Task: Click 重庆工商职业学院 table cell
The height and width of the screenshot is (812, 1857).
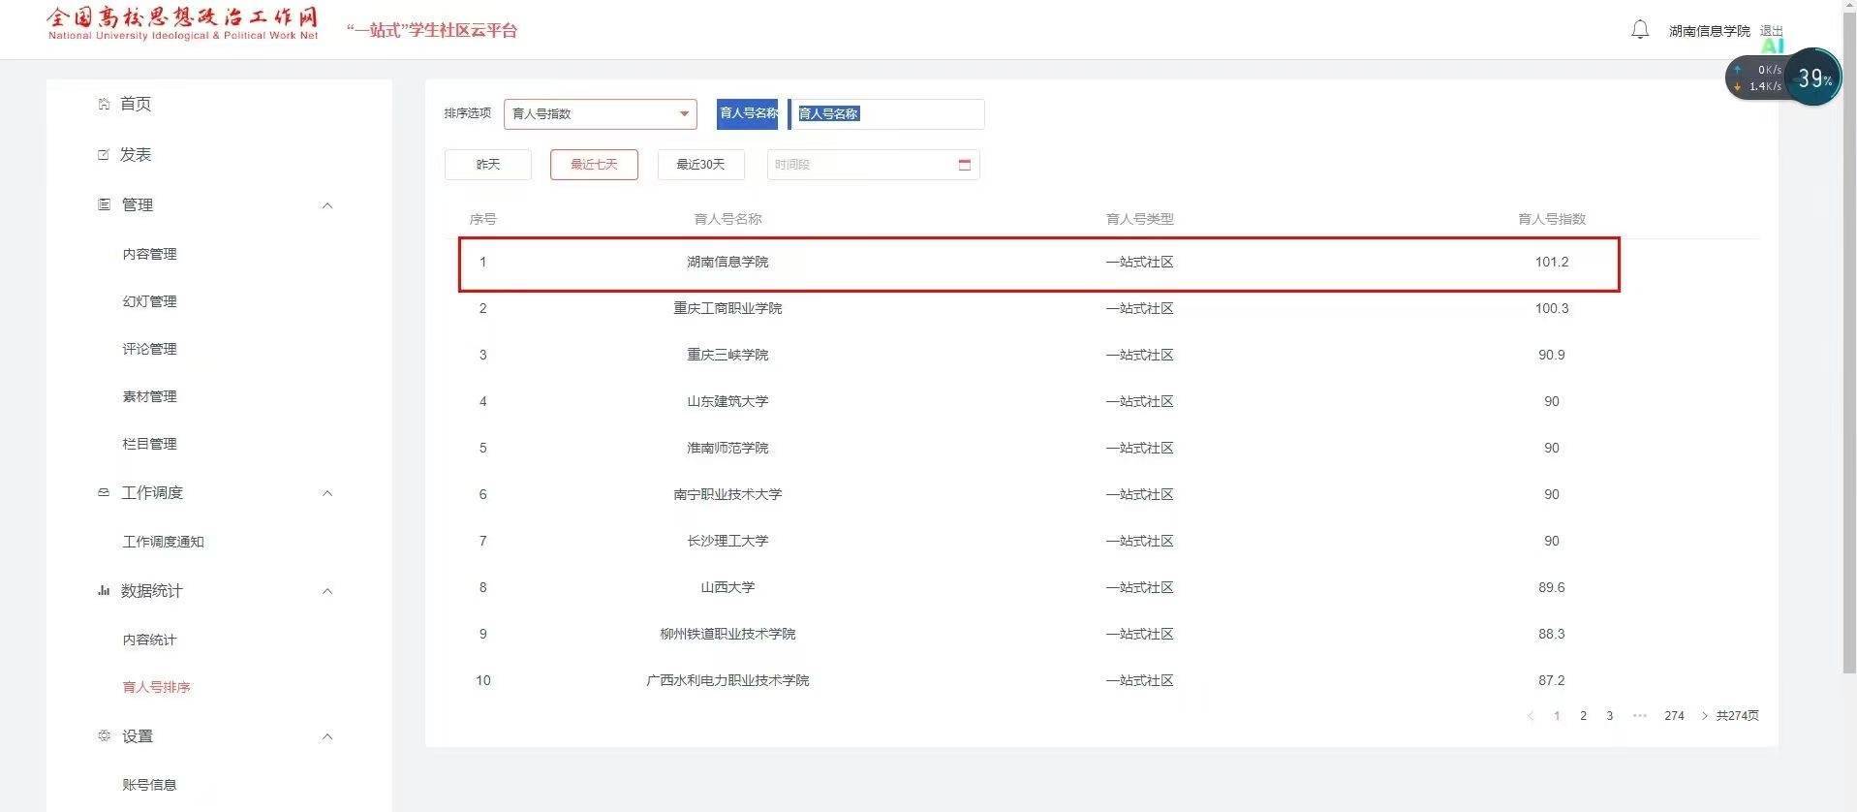Action: 727,308
